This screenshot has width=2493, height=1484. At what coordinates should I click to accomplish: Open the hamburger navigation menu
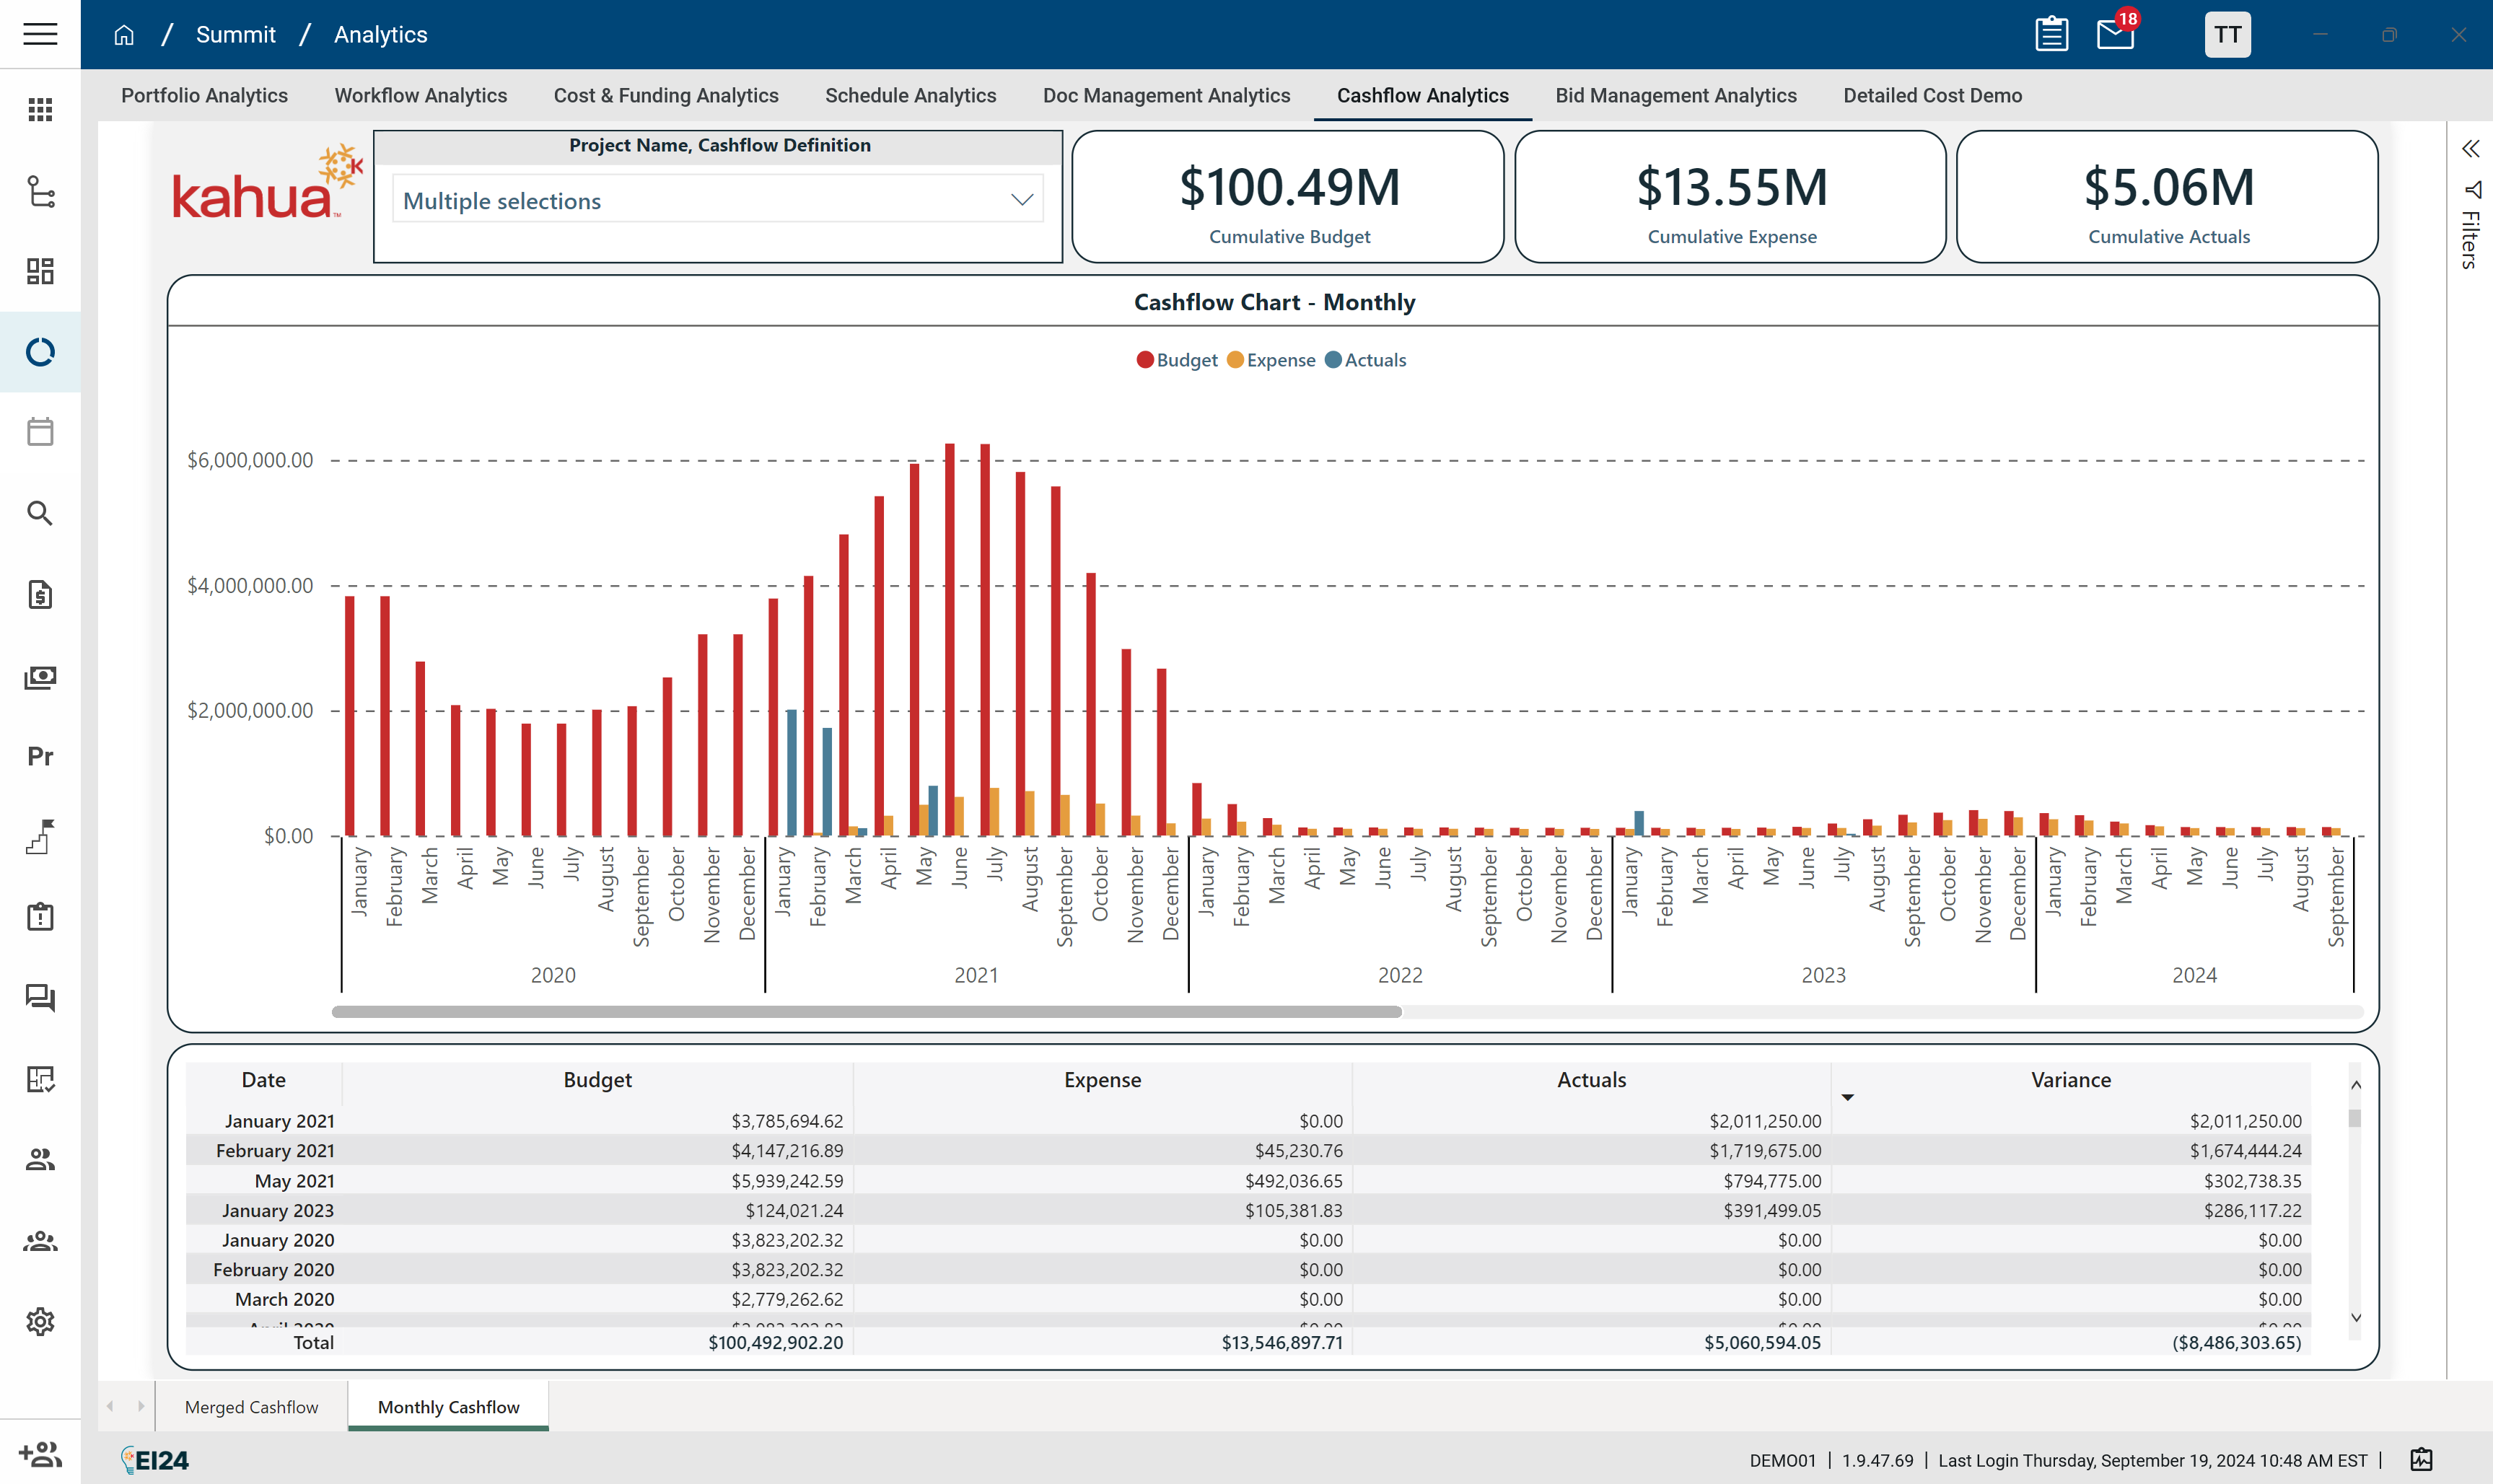point(40,34)
